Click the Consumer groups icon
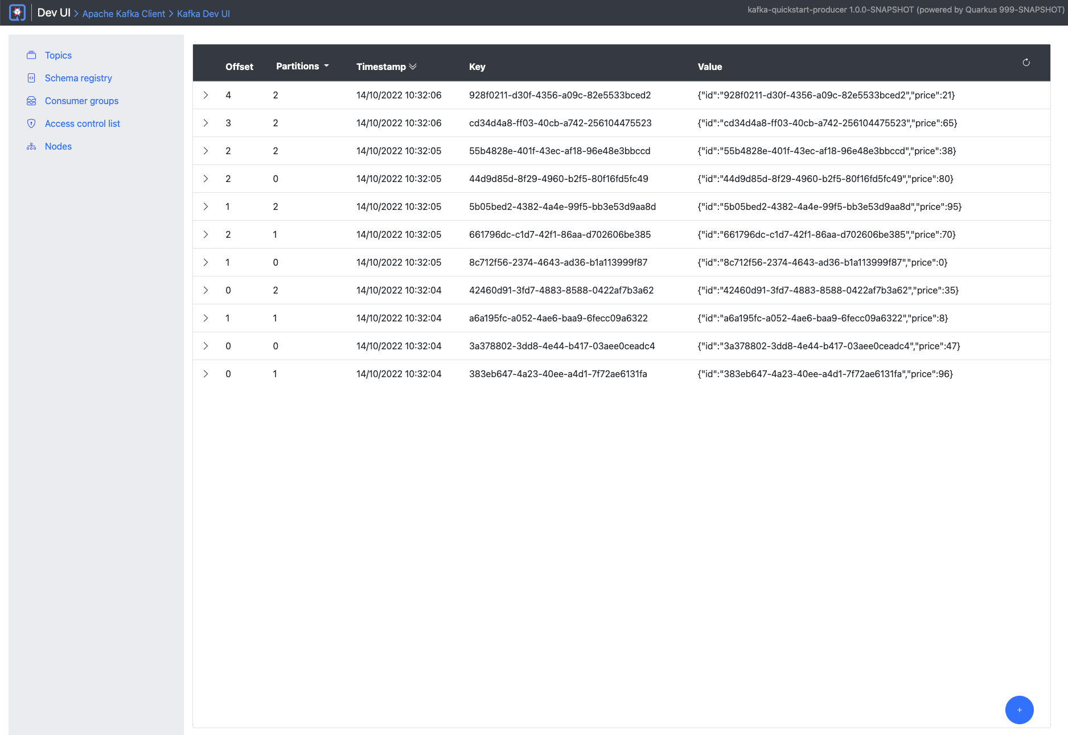This screenshot has height=735, width=1068. coord(31,101)
